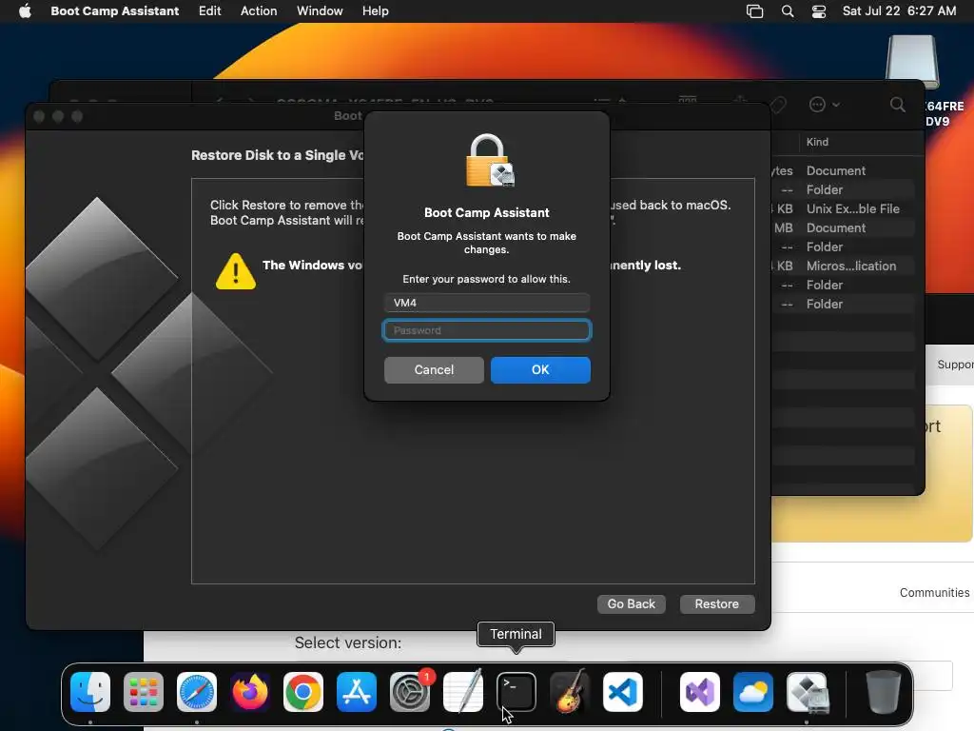
Task: Open the Help menu
Action: (375, 10)
